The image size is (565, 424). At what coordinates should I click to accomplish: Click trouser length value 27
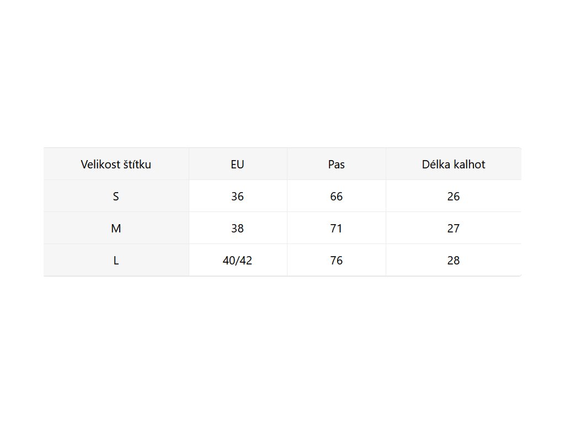click(x=453, y=228)
